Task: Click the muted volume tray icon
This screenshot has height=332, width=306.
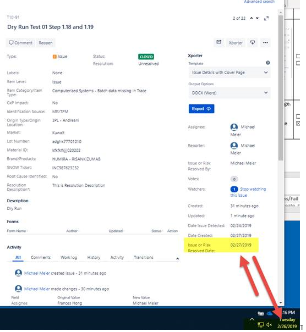Action: tap(269, 325)
